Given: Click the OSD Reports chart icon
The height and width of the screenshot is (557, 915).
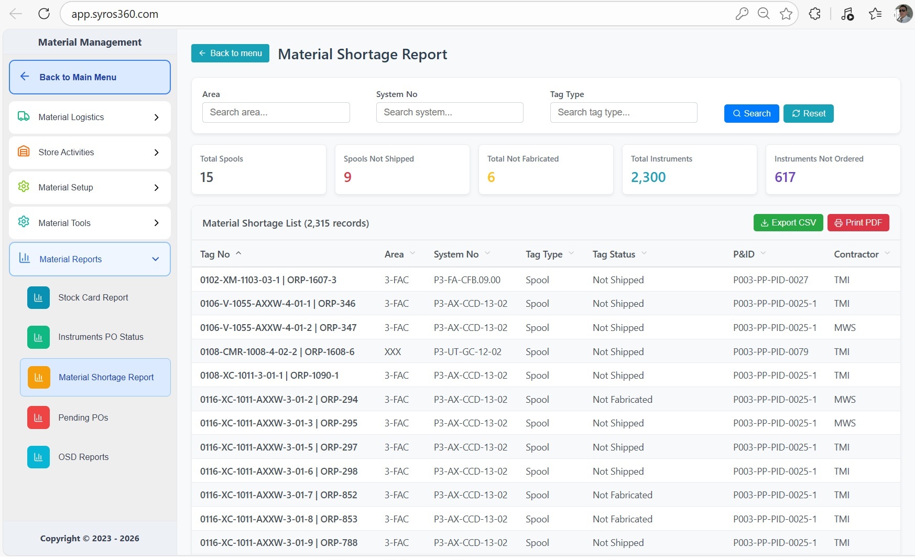Looking at the screenshot, I should (38, 457).
